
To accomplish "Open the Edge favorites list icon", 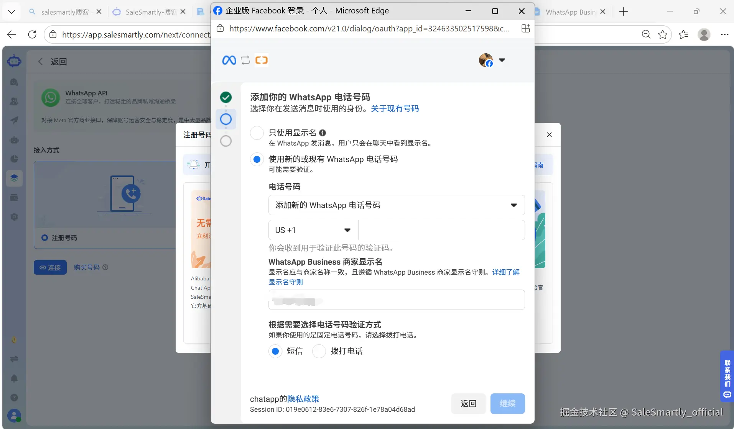I will click(683, 34).
